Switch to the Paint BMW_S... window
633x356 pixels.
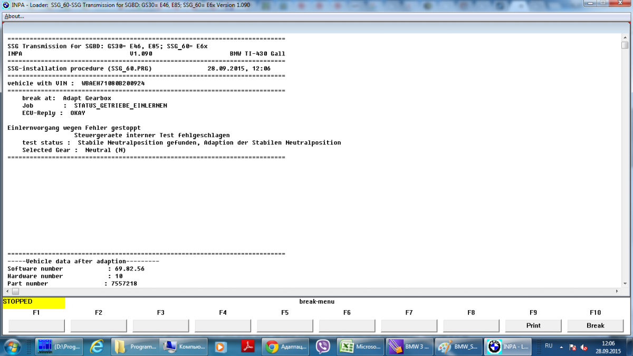[459, 347]
